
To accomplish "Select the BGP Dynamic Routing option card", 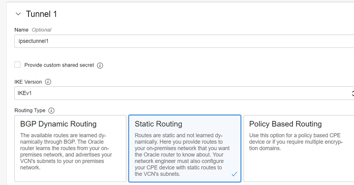I will click(70, 148).
